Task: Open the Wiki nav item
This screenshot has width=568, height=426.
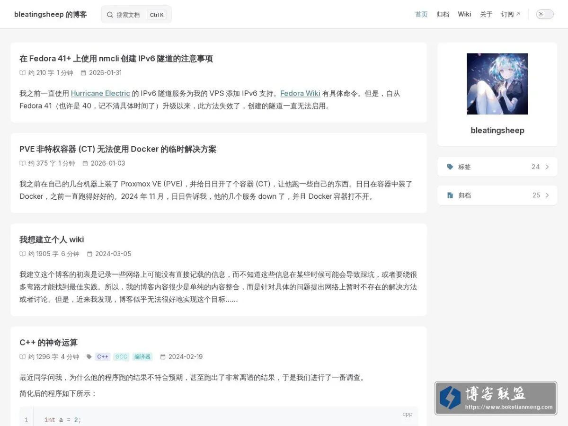Action: pos(464,14)
